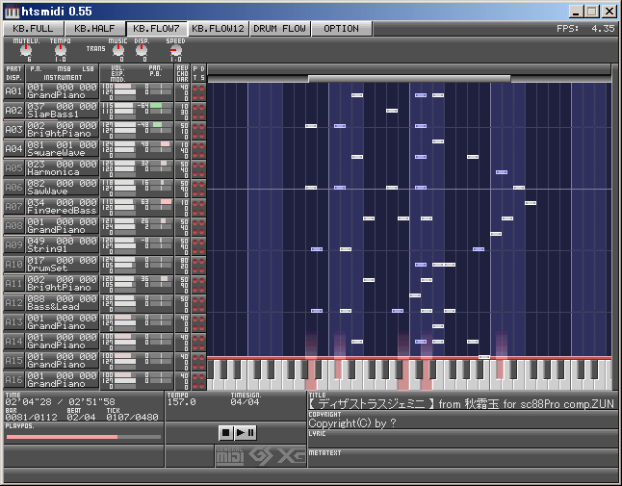Toggle part A01 display button
Viewport: 622px width, 486px height.
pyautogui.click(x=13, y=91)
